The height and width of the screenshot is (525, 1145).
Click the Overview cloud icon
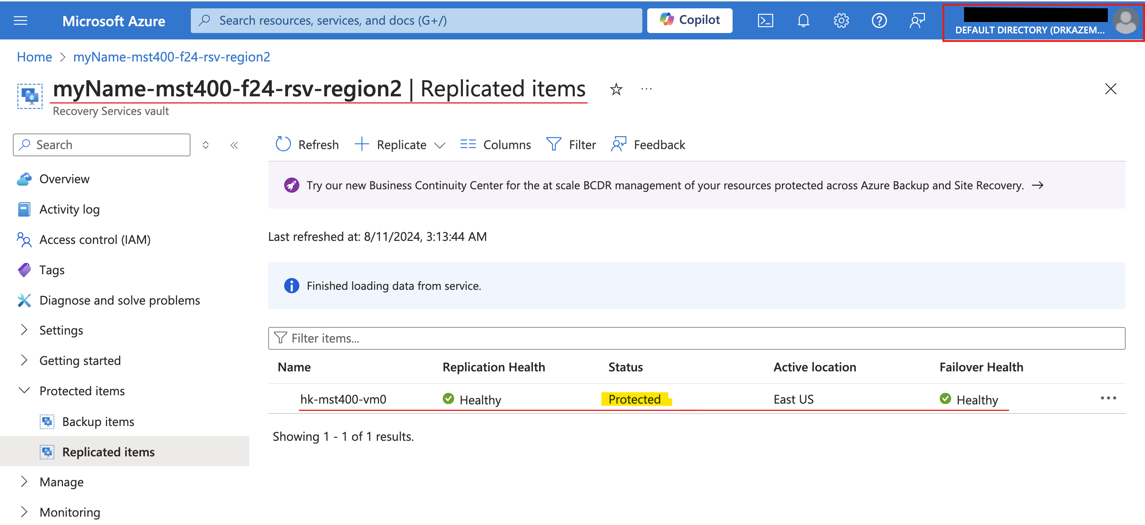pyautogui.click(x=24, y=179)
